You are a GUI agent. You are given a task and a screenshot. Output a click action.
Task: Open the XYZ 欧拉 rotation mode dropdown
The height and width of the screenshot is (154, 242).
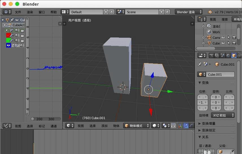223,115
